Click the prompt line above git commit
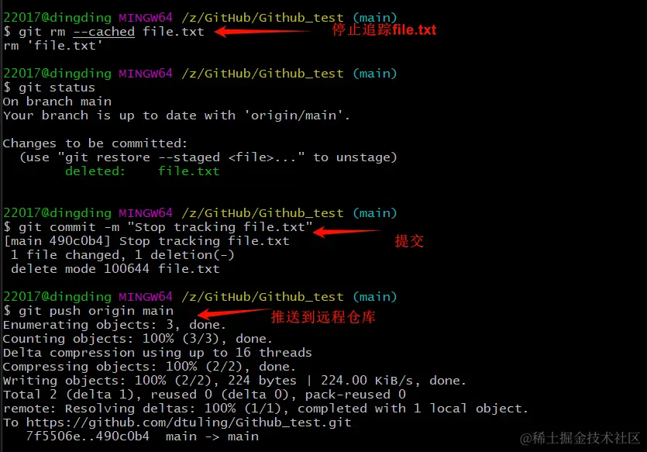Viewport: 647px width, 452px height. click(x=200, y=213)
